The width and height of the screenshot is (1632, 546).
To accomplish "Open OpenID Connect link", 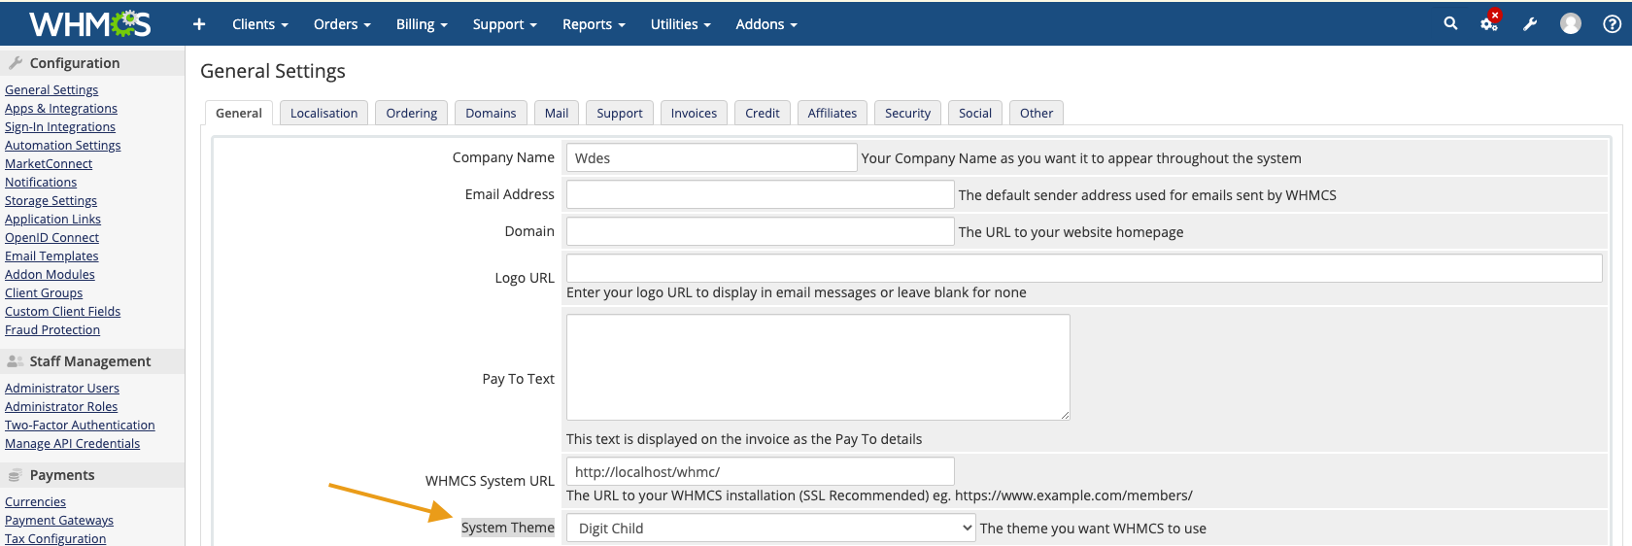I will tap(51, 237).
